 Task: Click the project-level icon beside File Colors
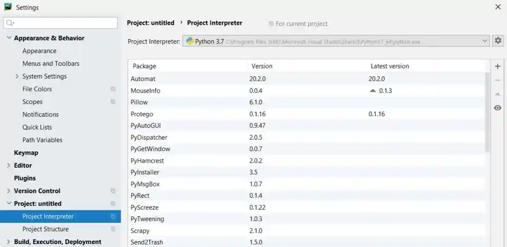(x=113, y=89)
